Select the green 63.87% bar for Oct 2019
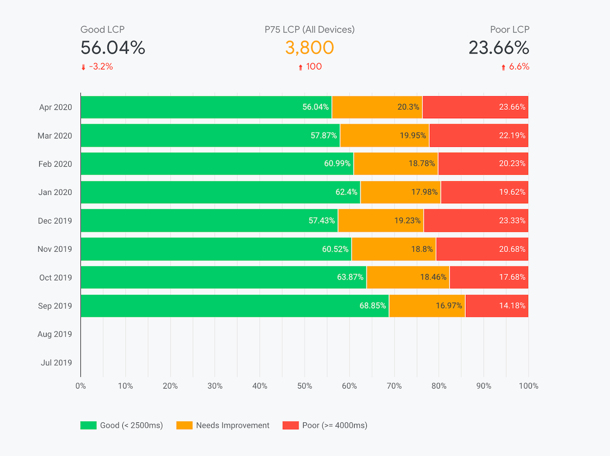The image size is (610, 456). coord(223,277)
